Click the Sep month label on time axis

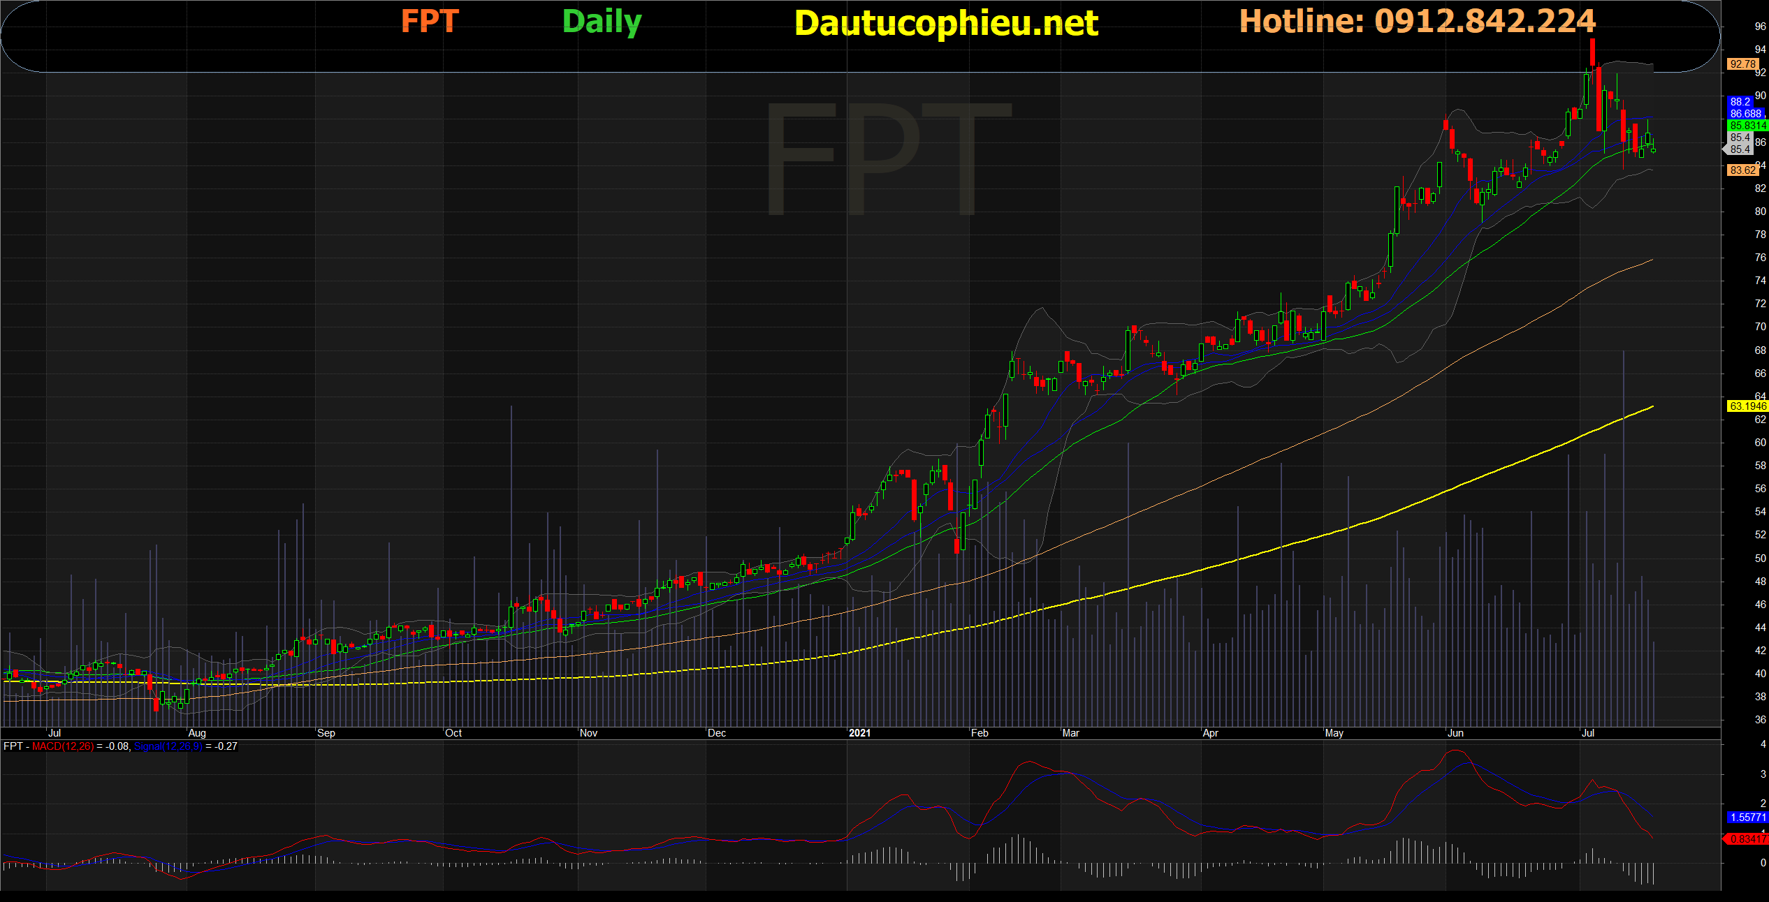point(326,733)
